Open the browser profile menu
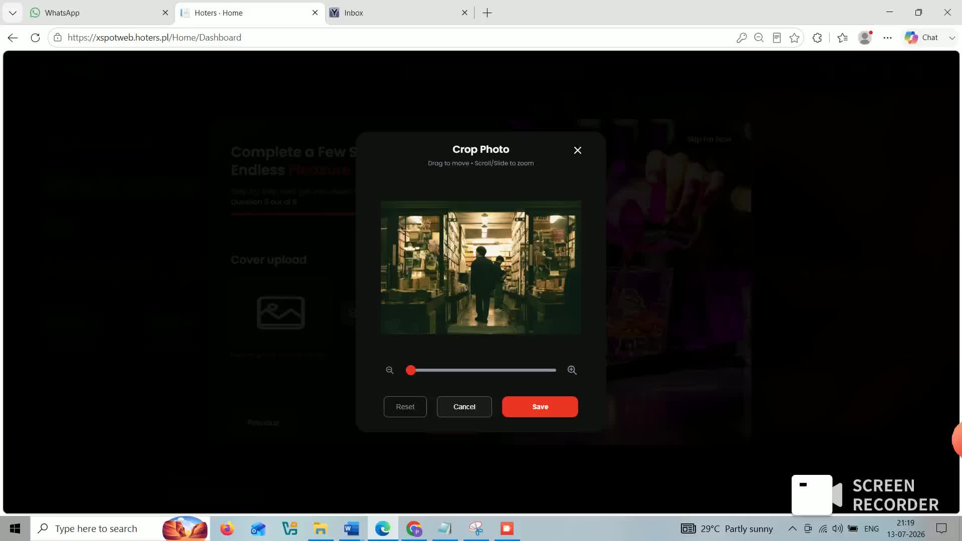The width and height of the screenshot is (962, 541). click(865, 38)
